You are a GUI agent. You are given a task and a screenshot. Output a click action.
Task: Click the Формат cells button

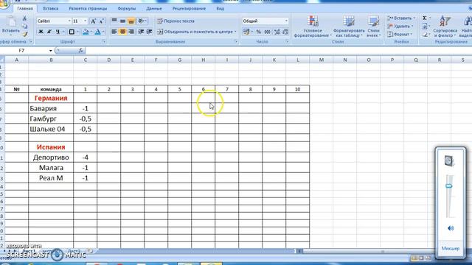(x=400, y=35)
